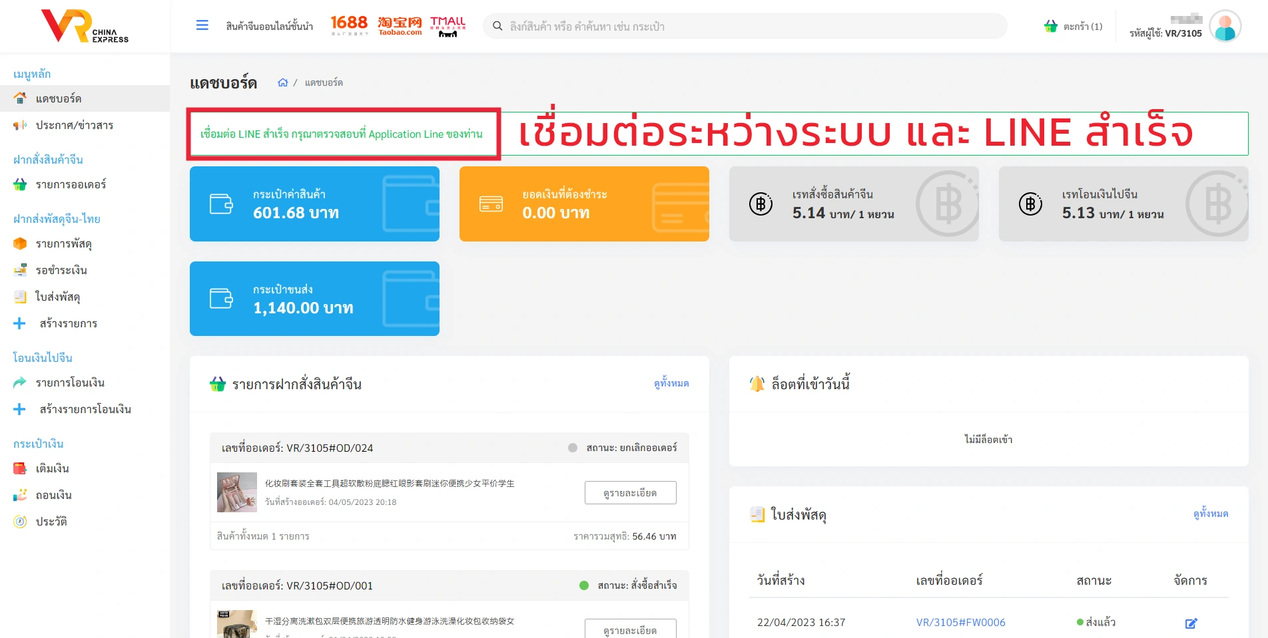Screen dimensions: 1268x638
Task: Open the 1688 marketplace logo
Action: coord(349,25)
